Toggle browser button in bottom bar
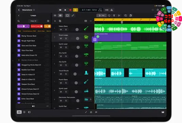182x123 pixels. click(19, 112)
